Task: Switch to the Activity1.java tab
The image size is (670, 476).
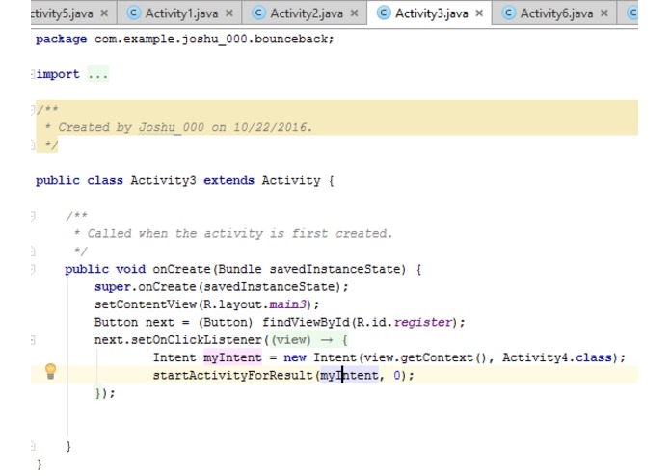Action: coord(181,13)
